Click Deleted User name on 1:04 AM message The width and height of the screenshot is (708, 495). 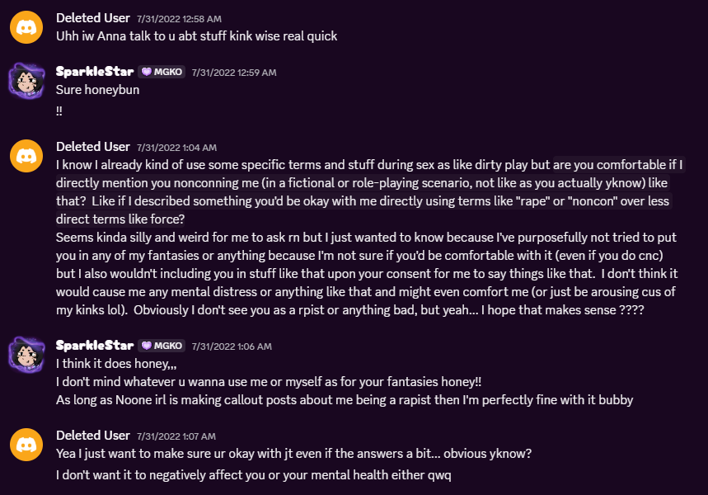(93, 147)
